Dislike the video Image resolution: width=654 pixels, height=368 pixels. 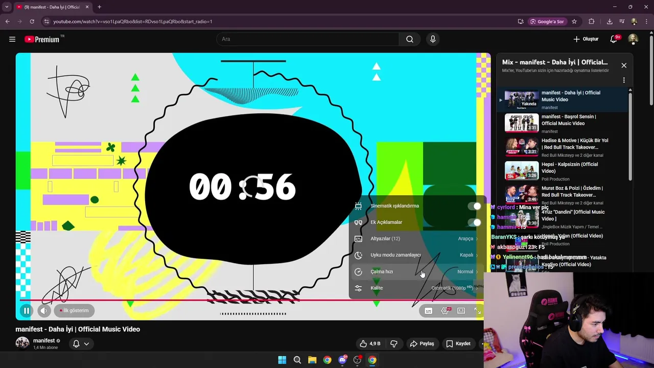pyautogui.click(x=394, y=343)
